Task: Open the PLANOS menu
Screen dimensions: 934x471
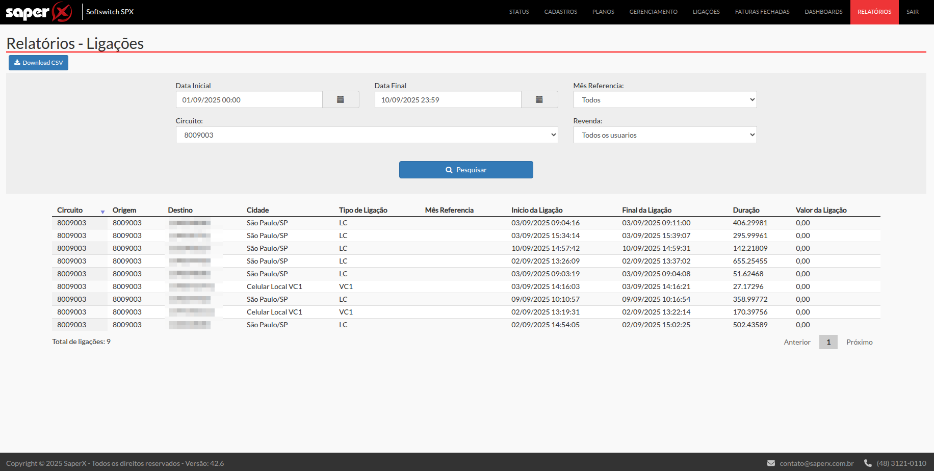Action: point(603,12)
